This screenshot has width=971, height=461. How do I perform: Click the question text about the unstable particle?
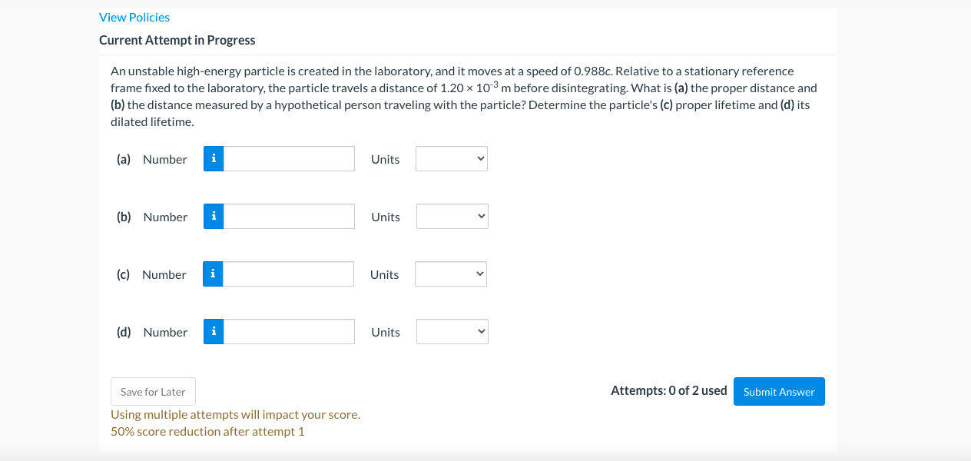[461, 96]
